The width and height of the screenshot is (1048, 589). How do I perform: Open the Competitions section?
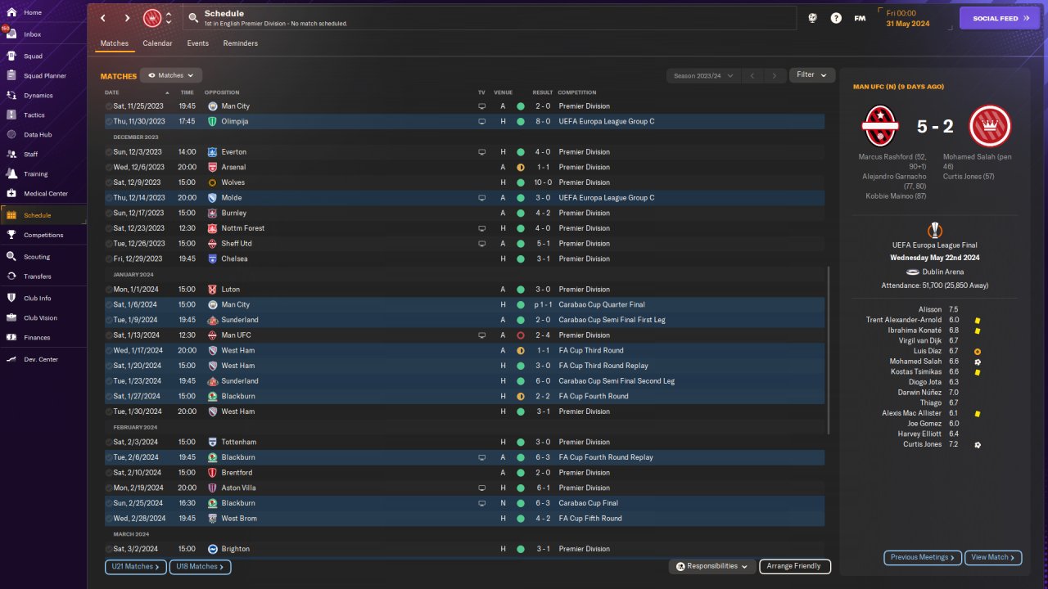click(43, 235)
